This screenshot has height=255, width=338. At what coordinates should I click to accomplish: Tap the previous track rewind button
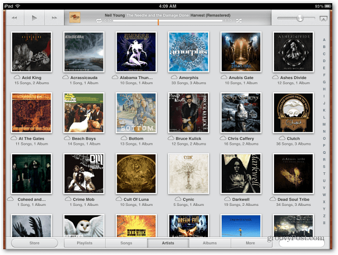click(x=14, y=18)
